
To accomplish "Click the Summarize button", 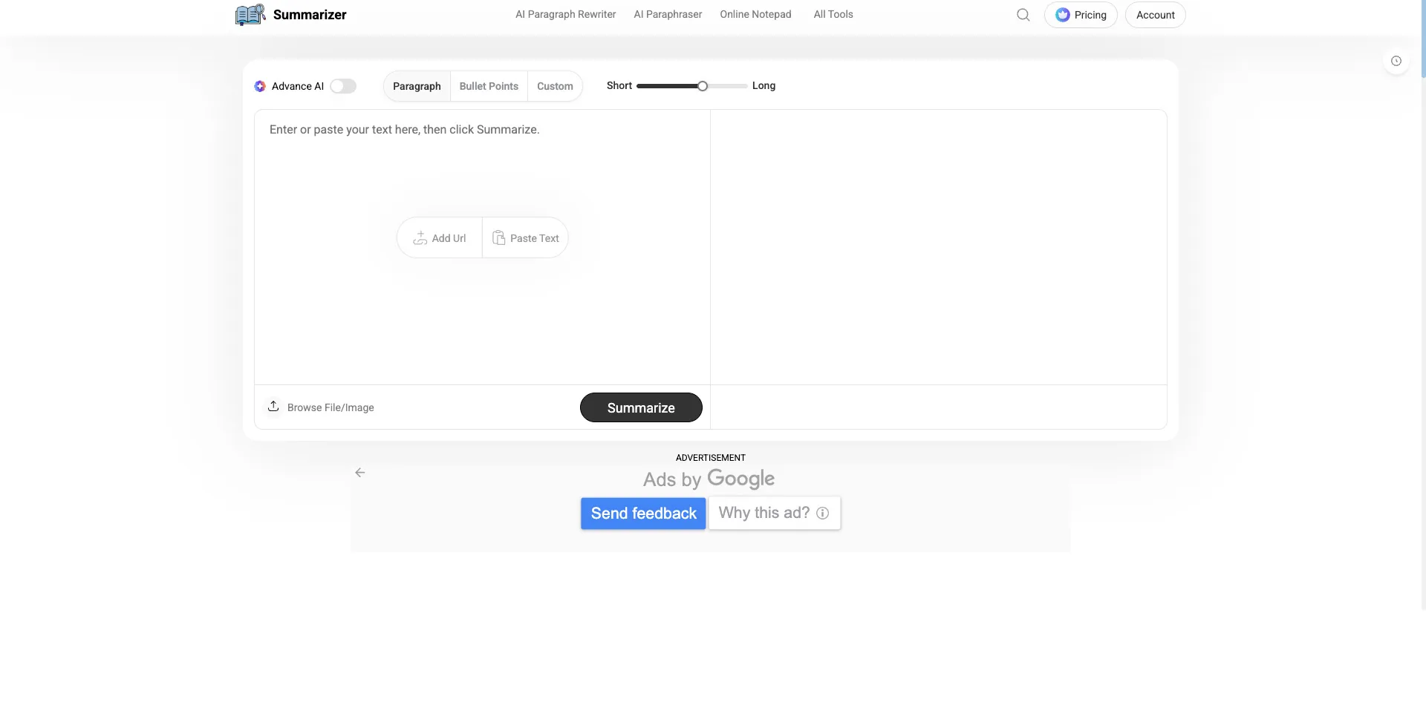I will (641, 407).
